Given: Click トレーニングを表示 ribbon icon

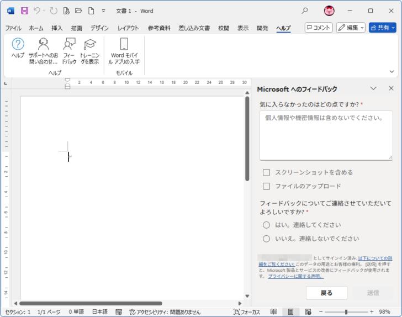Looking at the screenshot, I should tap(89, 51).
